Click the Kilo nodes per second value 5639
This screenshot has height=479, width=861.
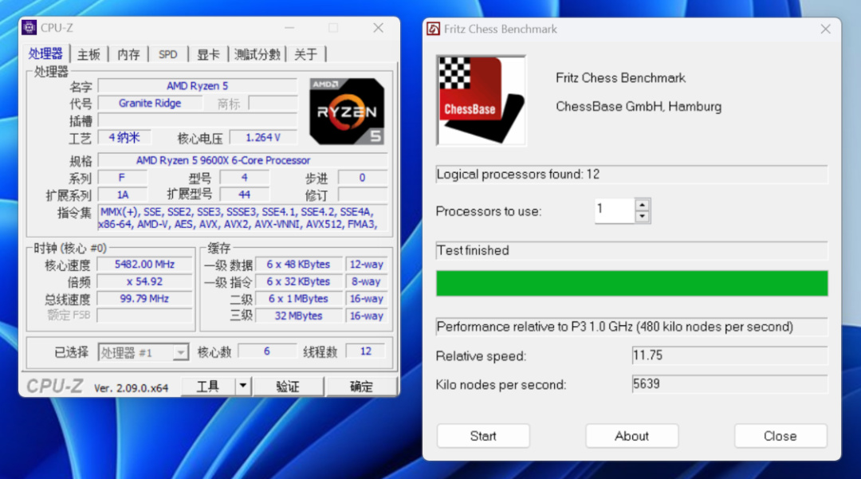coord(729,384)
